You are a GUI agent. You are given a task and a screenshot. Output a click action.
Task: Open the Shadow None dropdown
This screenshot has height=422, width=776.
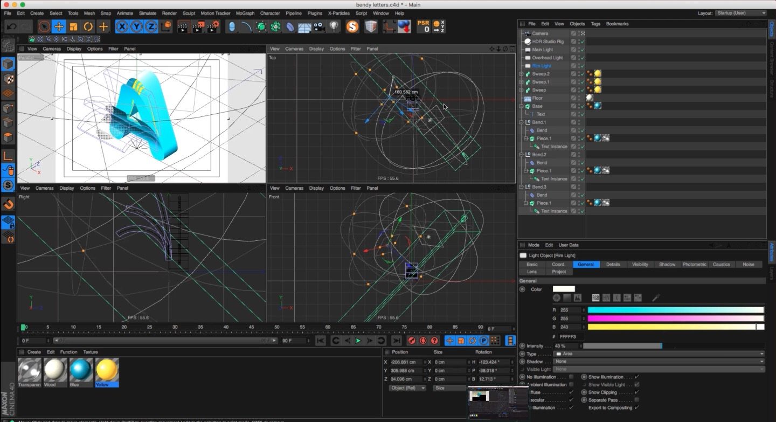point(659,361)
